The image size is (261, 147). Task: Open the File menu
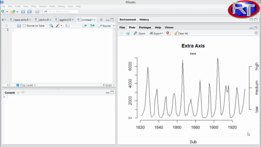(3, 7)
